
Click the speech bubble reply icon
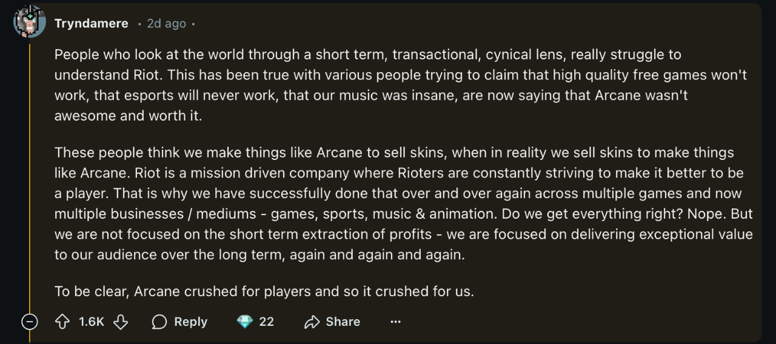tap(159, 322)
